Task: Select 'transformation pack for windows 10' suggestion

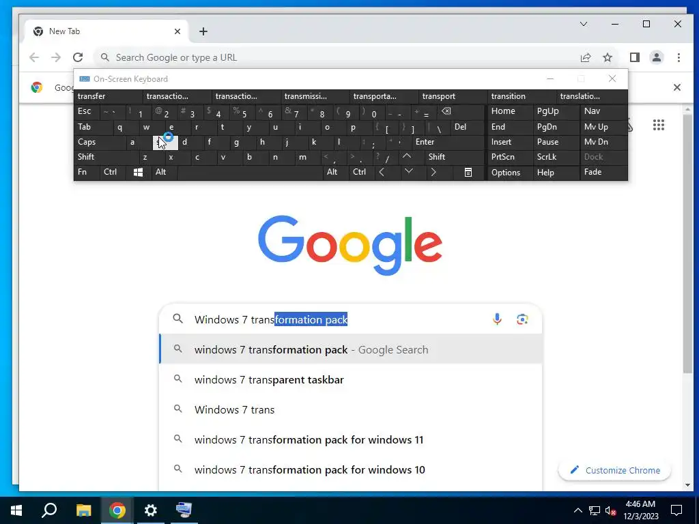Action: coord(351,469)
